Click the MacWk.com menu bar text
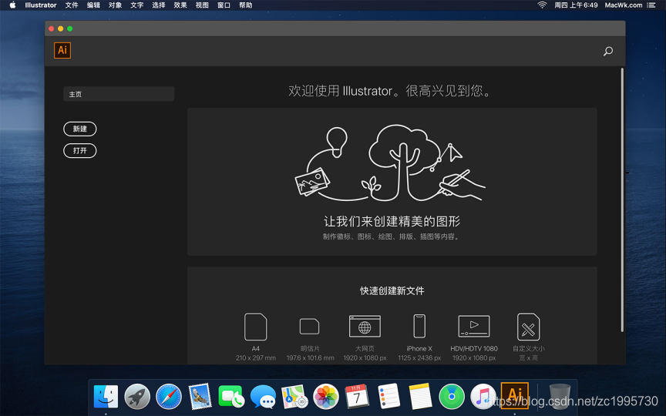The image size is (666, 416). tap(624, 5)
